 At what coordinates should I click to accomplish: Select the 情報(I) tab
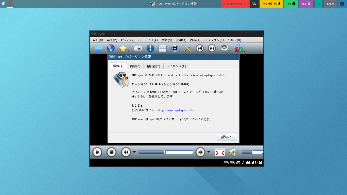click(x=118, y=66)
